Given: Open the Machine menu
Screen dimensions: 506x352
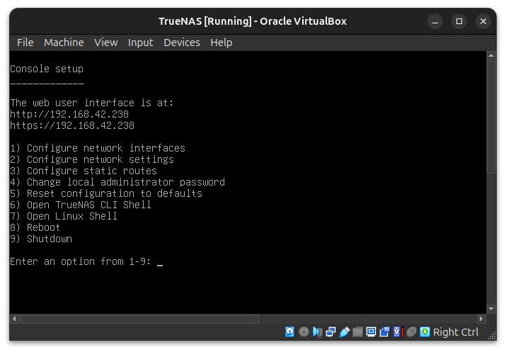Looking at the screenshot, I should pyautogui.click(x=64, y=42).
